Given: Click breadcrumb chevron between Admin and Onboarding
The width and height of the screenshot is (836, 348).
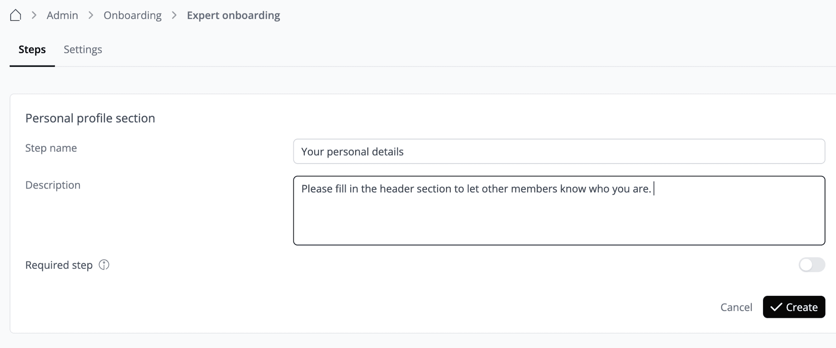Looking at the screenshot, I should (x=91, y=15).
